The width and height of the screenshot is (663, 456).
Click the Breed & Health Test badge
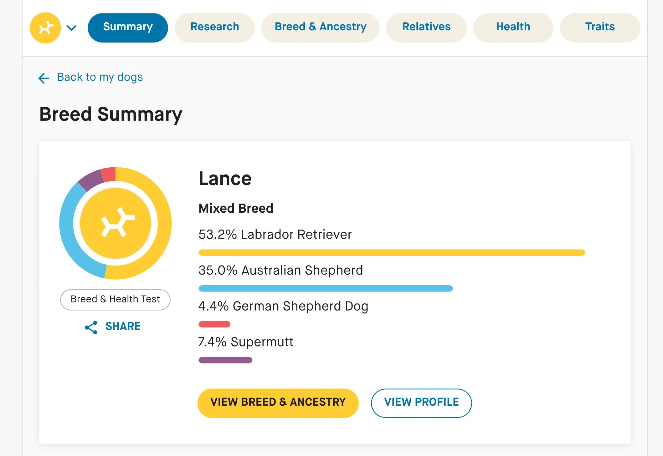[x=115, y=299]
